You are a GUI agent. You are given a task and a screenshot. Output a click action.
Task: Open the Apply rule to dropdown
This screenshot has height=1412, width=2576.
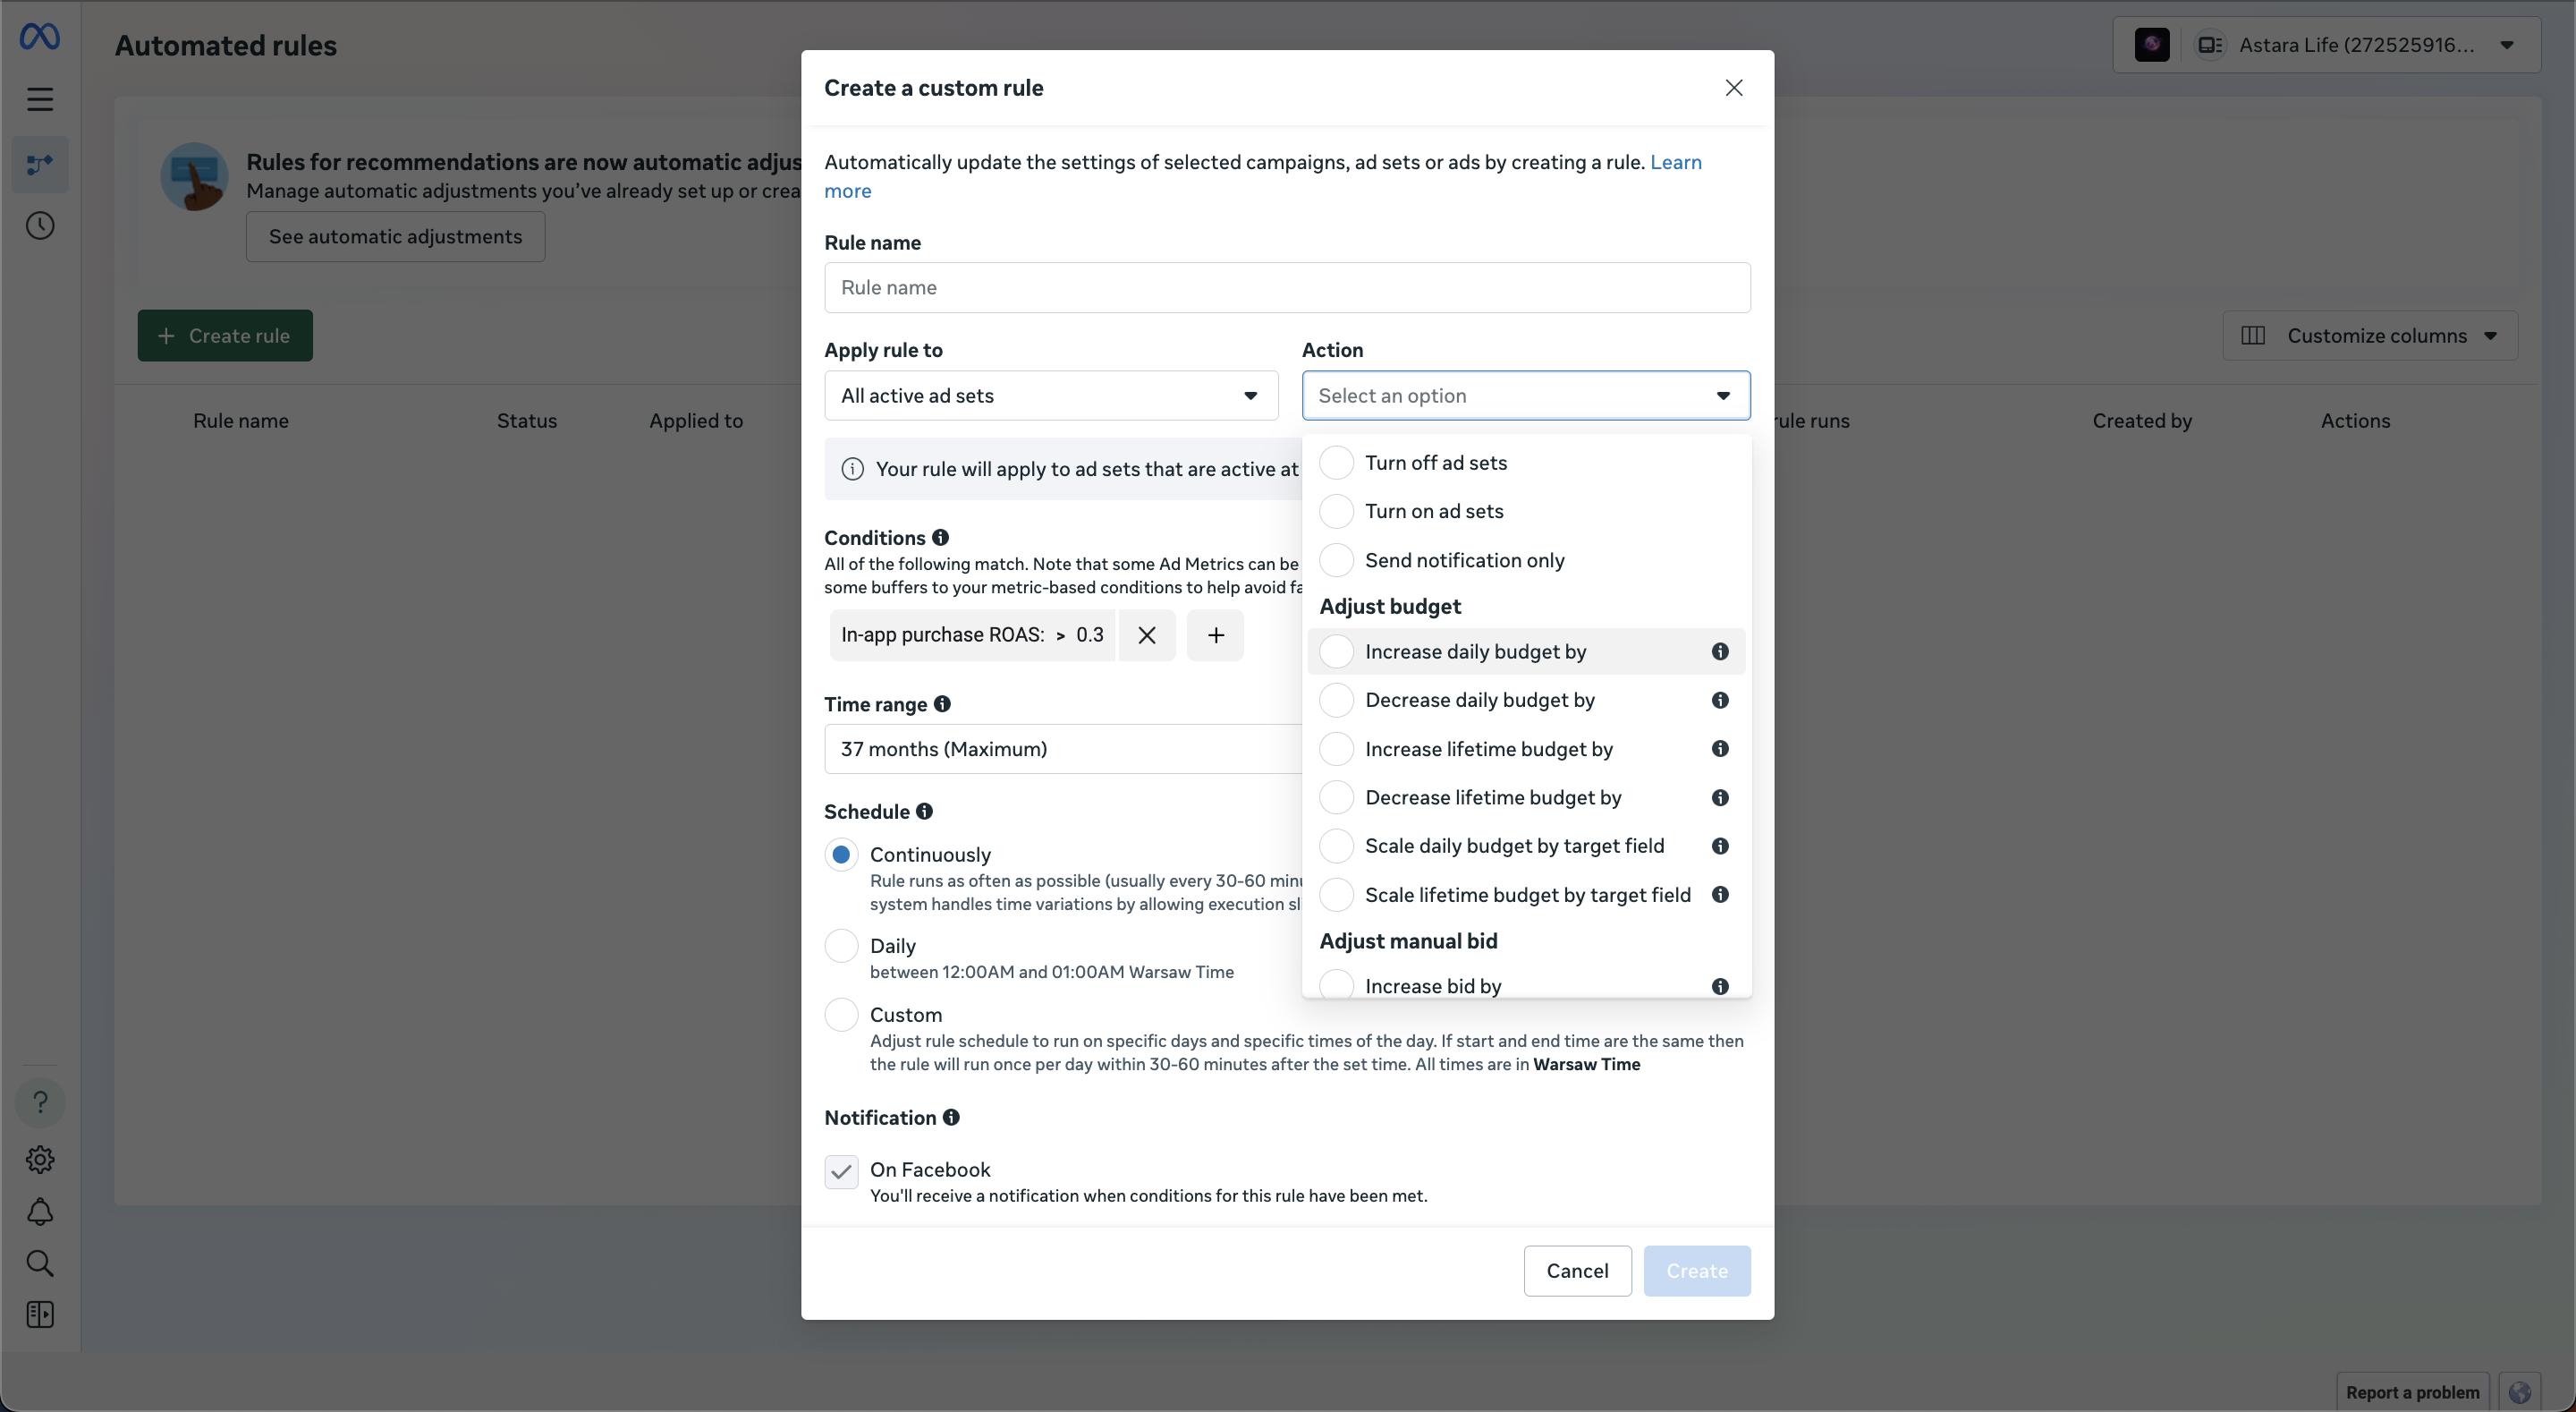[1050, 396]
